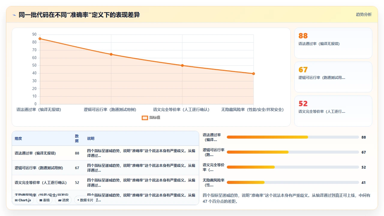
Task: Click y-axis tick label 90
Action: (34, 34)
